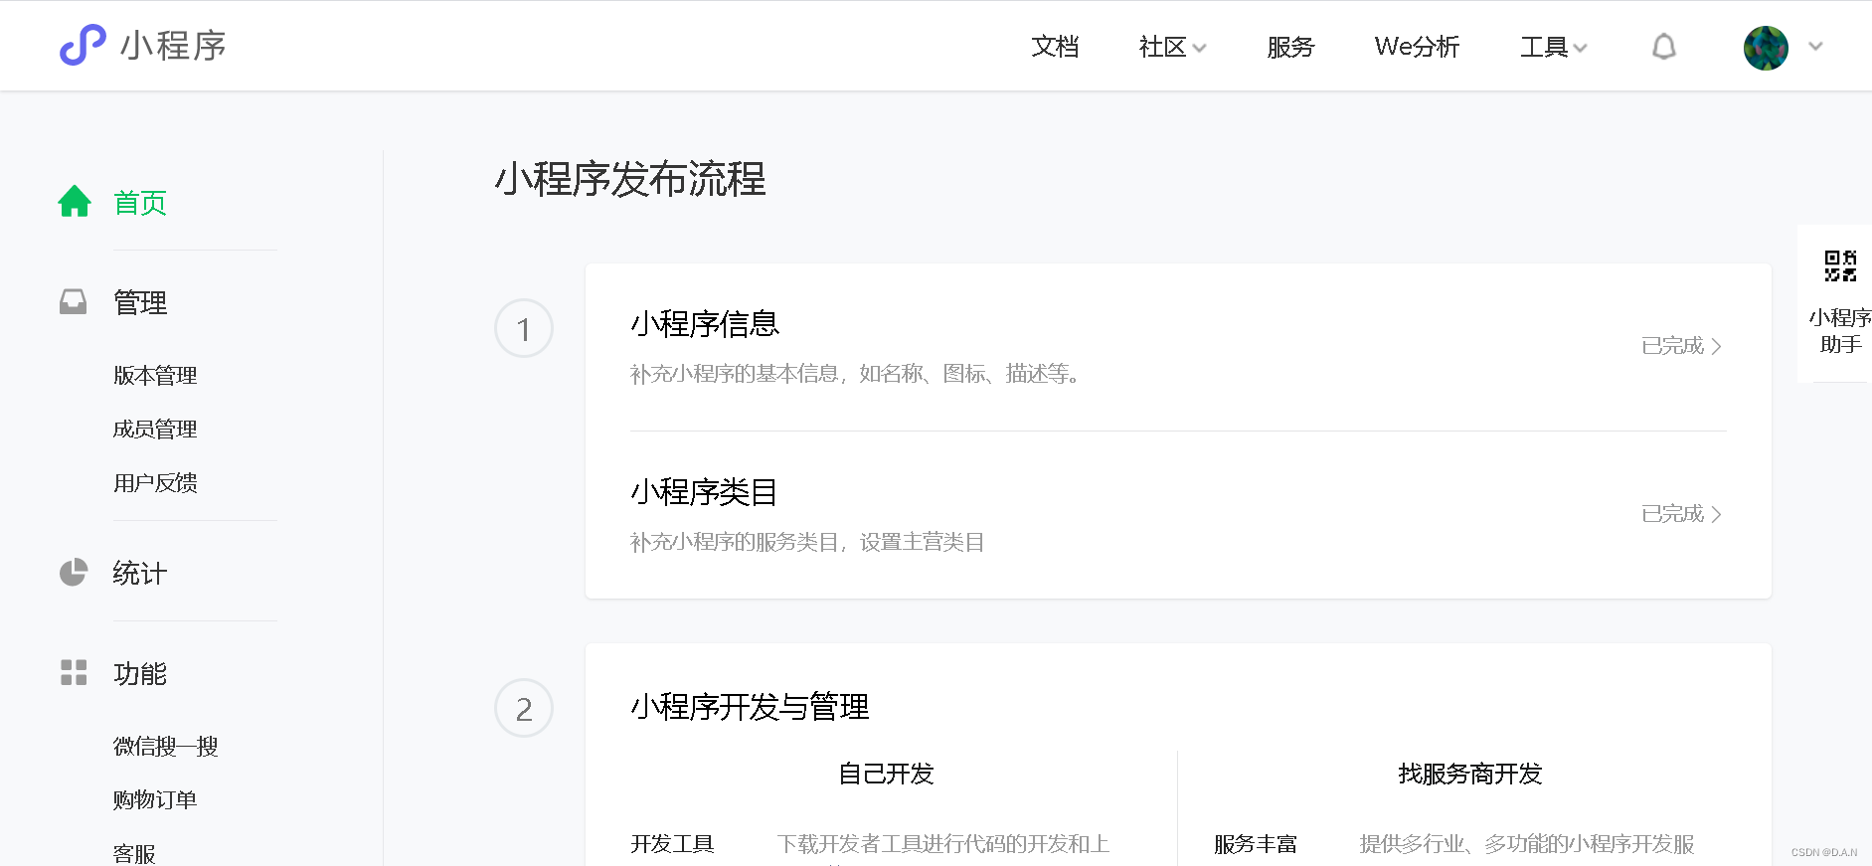Select 管理 section in sidebar

(x=140, y=302)
